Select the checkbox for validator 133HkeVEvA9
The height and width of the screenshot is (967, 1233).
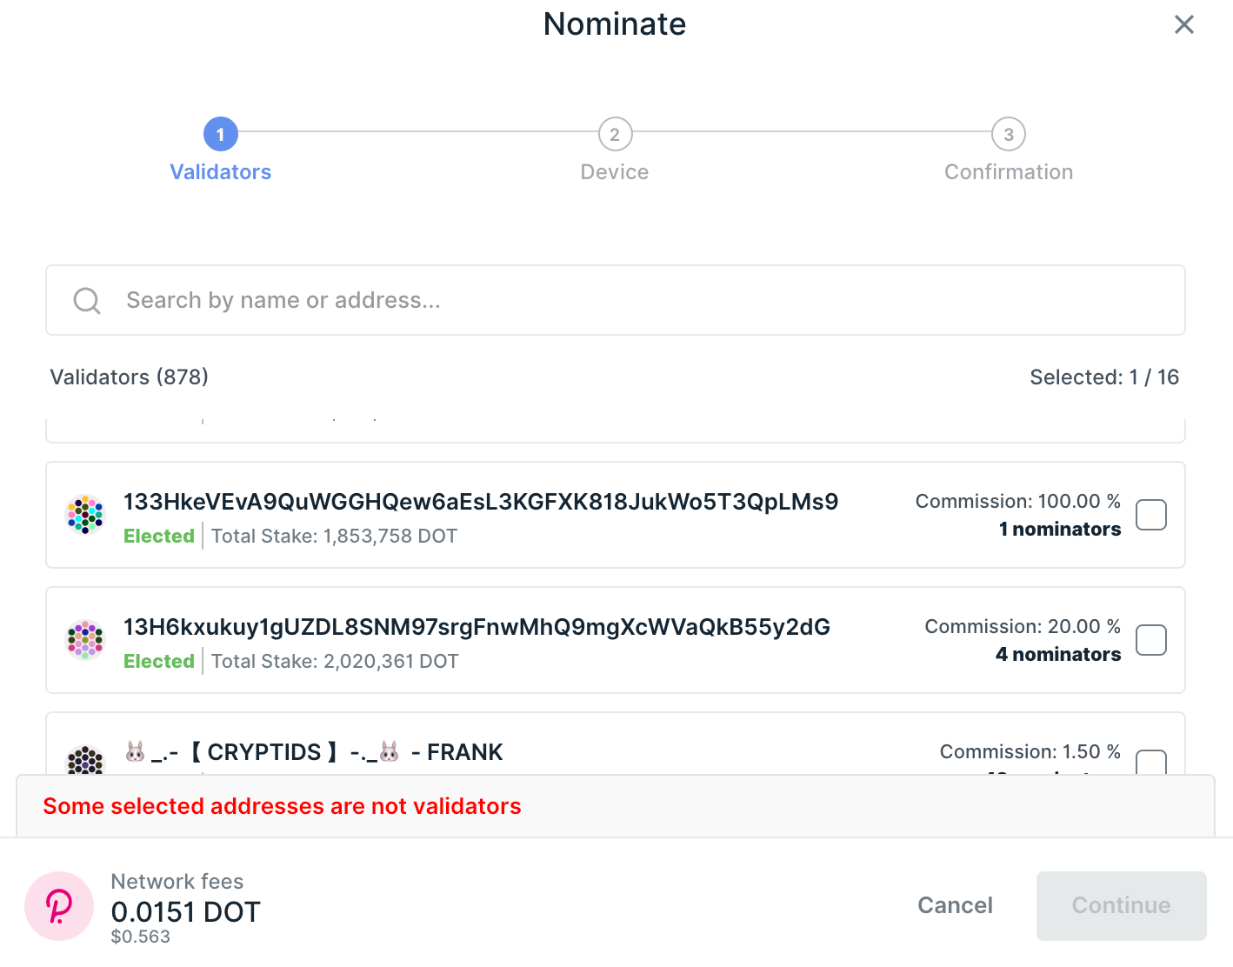pyautogui.click(x=1151, y=515)
